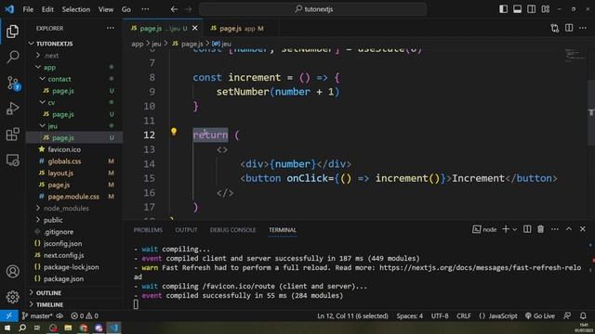Open the remote window indicator in status bar
Image resolution: width=595 pixels, height=334 pixels.
[x=8, y=315]
